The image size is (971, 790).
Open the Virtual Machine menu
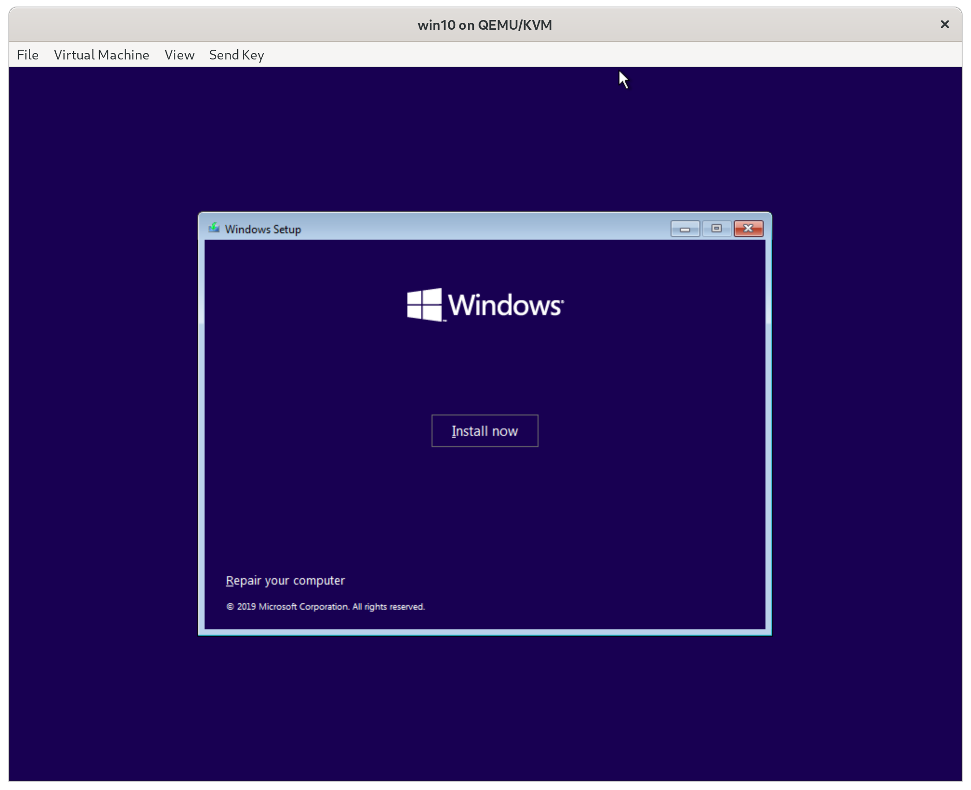click(102, 54)
